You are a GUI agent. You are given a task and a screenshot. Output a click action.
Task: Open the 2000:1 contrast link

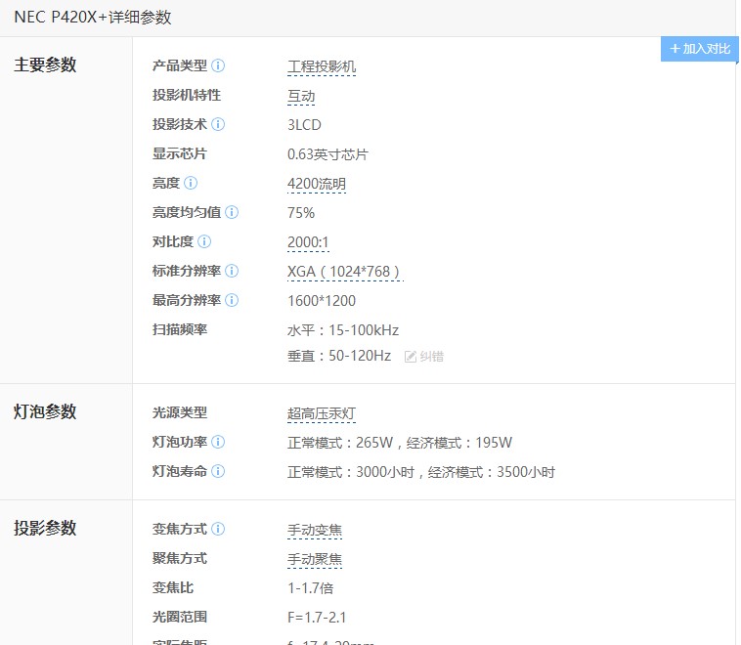(x=308, y=242)
